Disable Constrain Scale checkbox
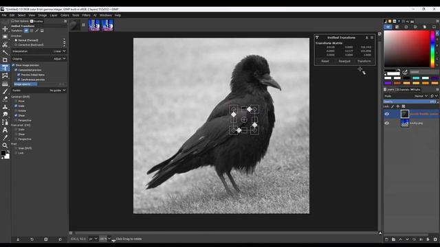440x247 pixels. 16,106
